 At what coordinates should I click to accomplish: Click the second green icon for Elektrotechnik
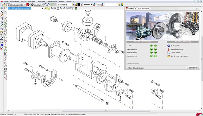(156, 56)
